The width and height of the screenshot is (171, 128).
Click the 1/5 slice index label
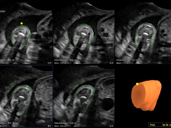click(49, 63)
